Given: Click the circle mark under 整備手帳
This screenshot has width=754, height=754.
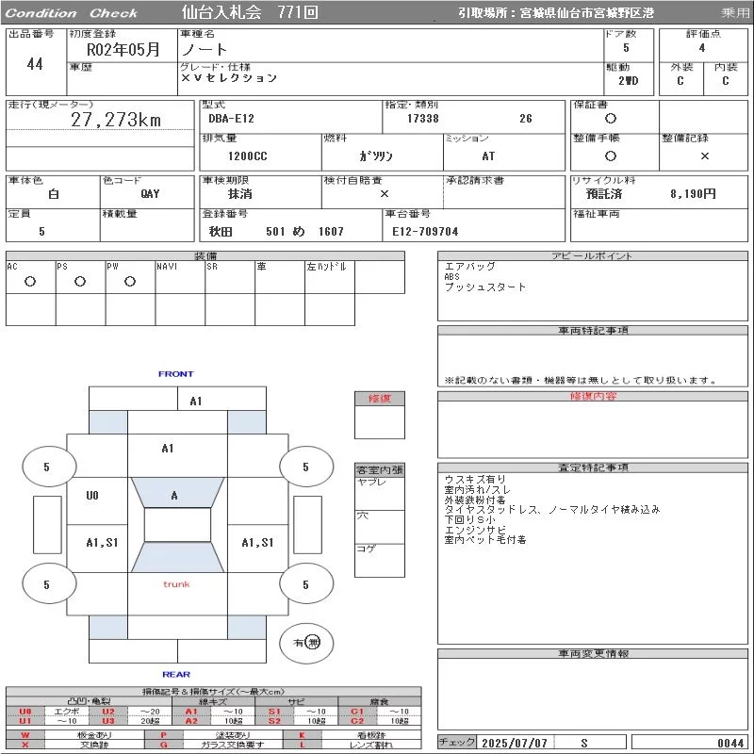Looking at the screenshot, I should point(610,156).
